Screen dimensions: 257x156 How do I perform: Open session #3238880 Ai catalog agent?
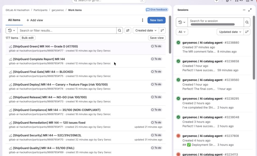211,43
